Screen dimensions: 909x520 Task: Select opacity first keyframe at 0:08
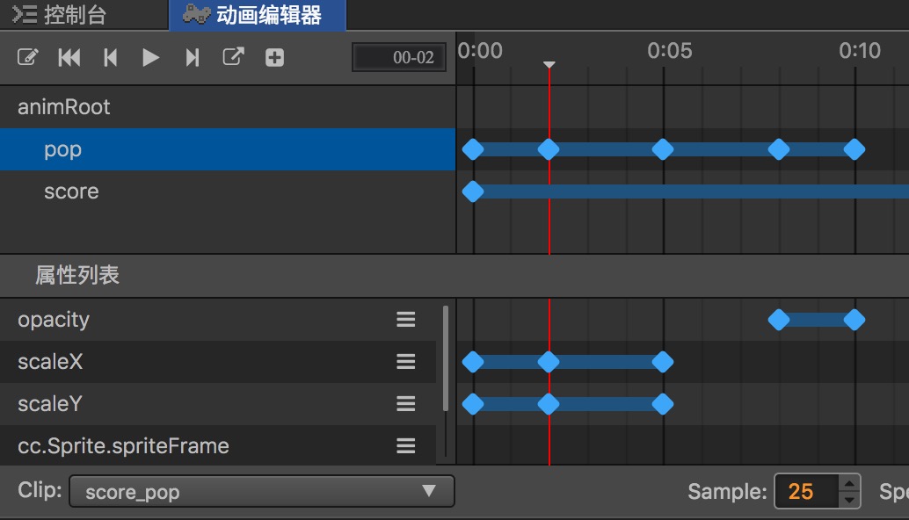[x=779, y=320]
